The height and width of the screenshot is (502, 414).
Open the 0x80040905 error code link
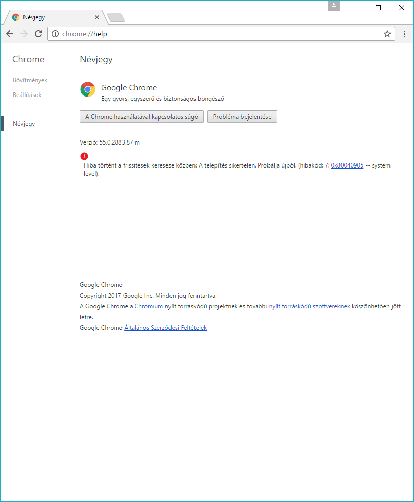click(x=347, y=165)
